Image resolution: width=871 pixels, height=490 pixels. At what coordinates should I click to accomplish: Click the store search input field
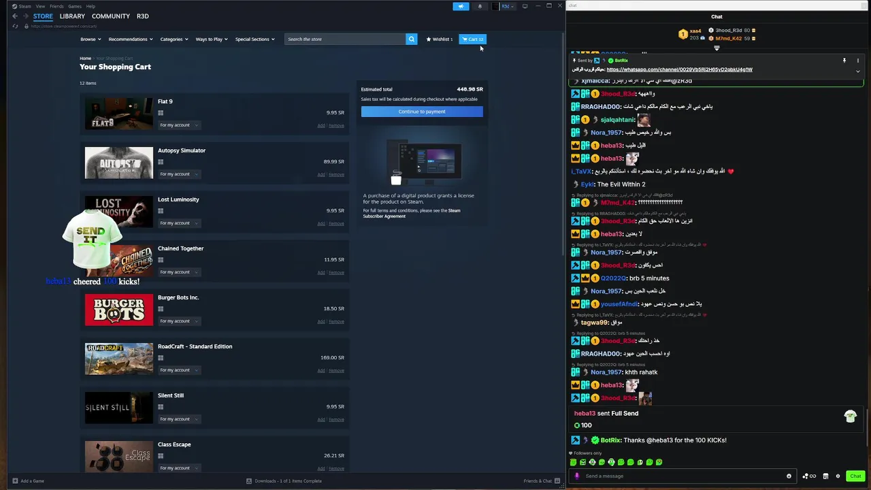[x=346, y=39]
